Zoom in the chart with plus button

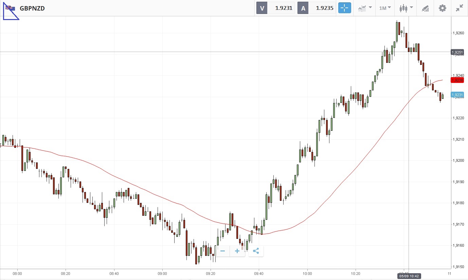(x=237, y=251)
